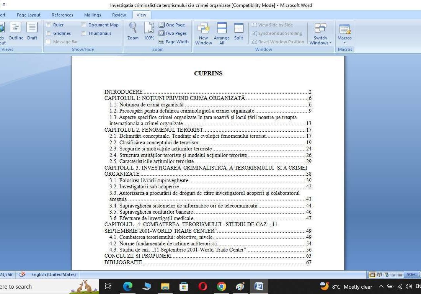
Task: Open the Mailings ribbon tab
Action: coord(92,15)
